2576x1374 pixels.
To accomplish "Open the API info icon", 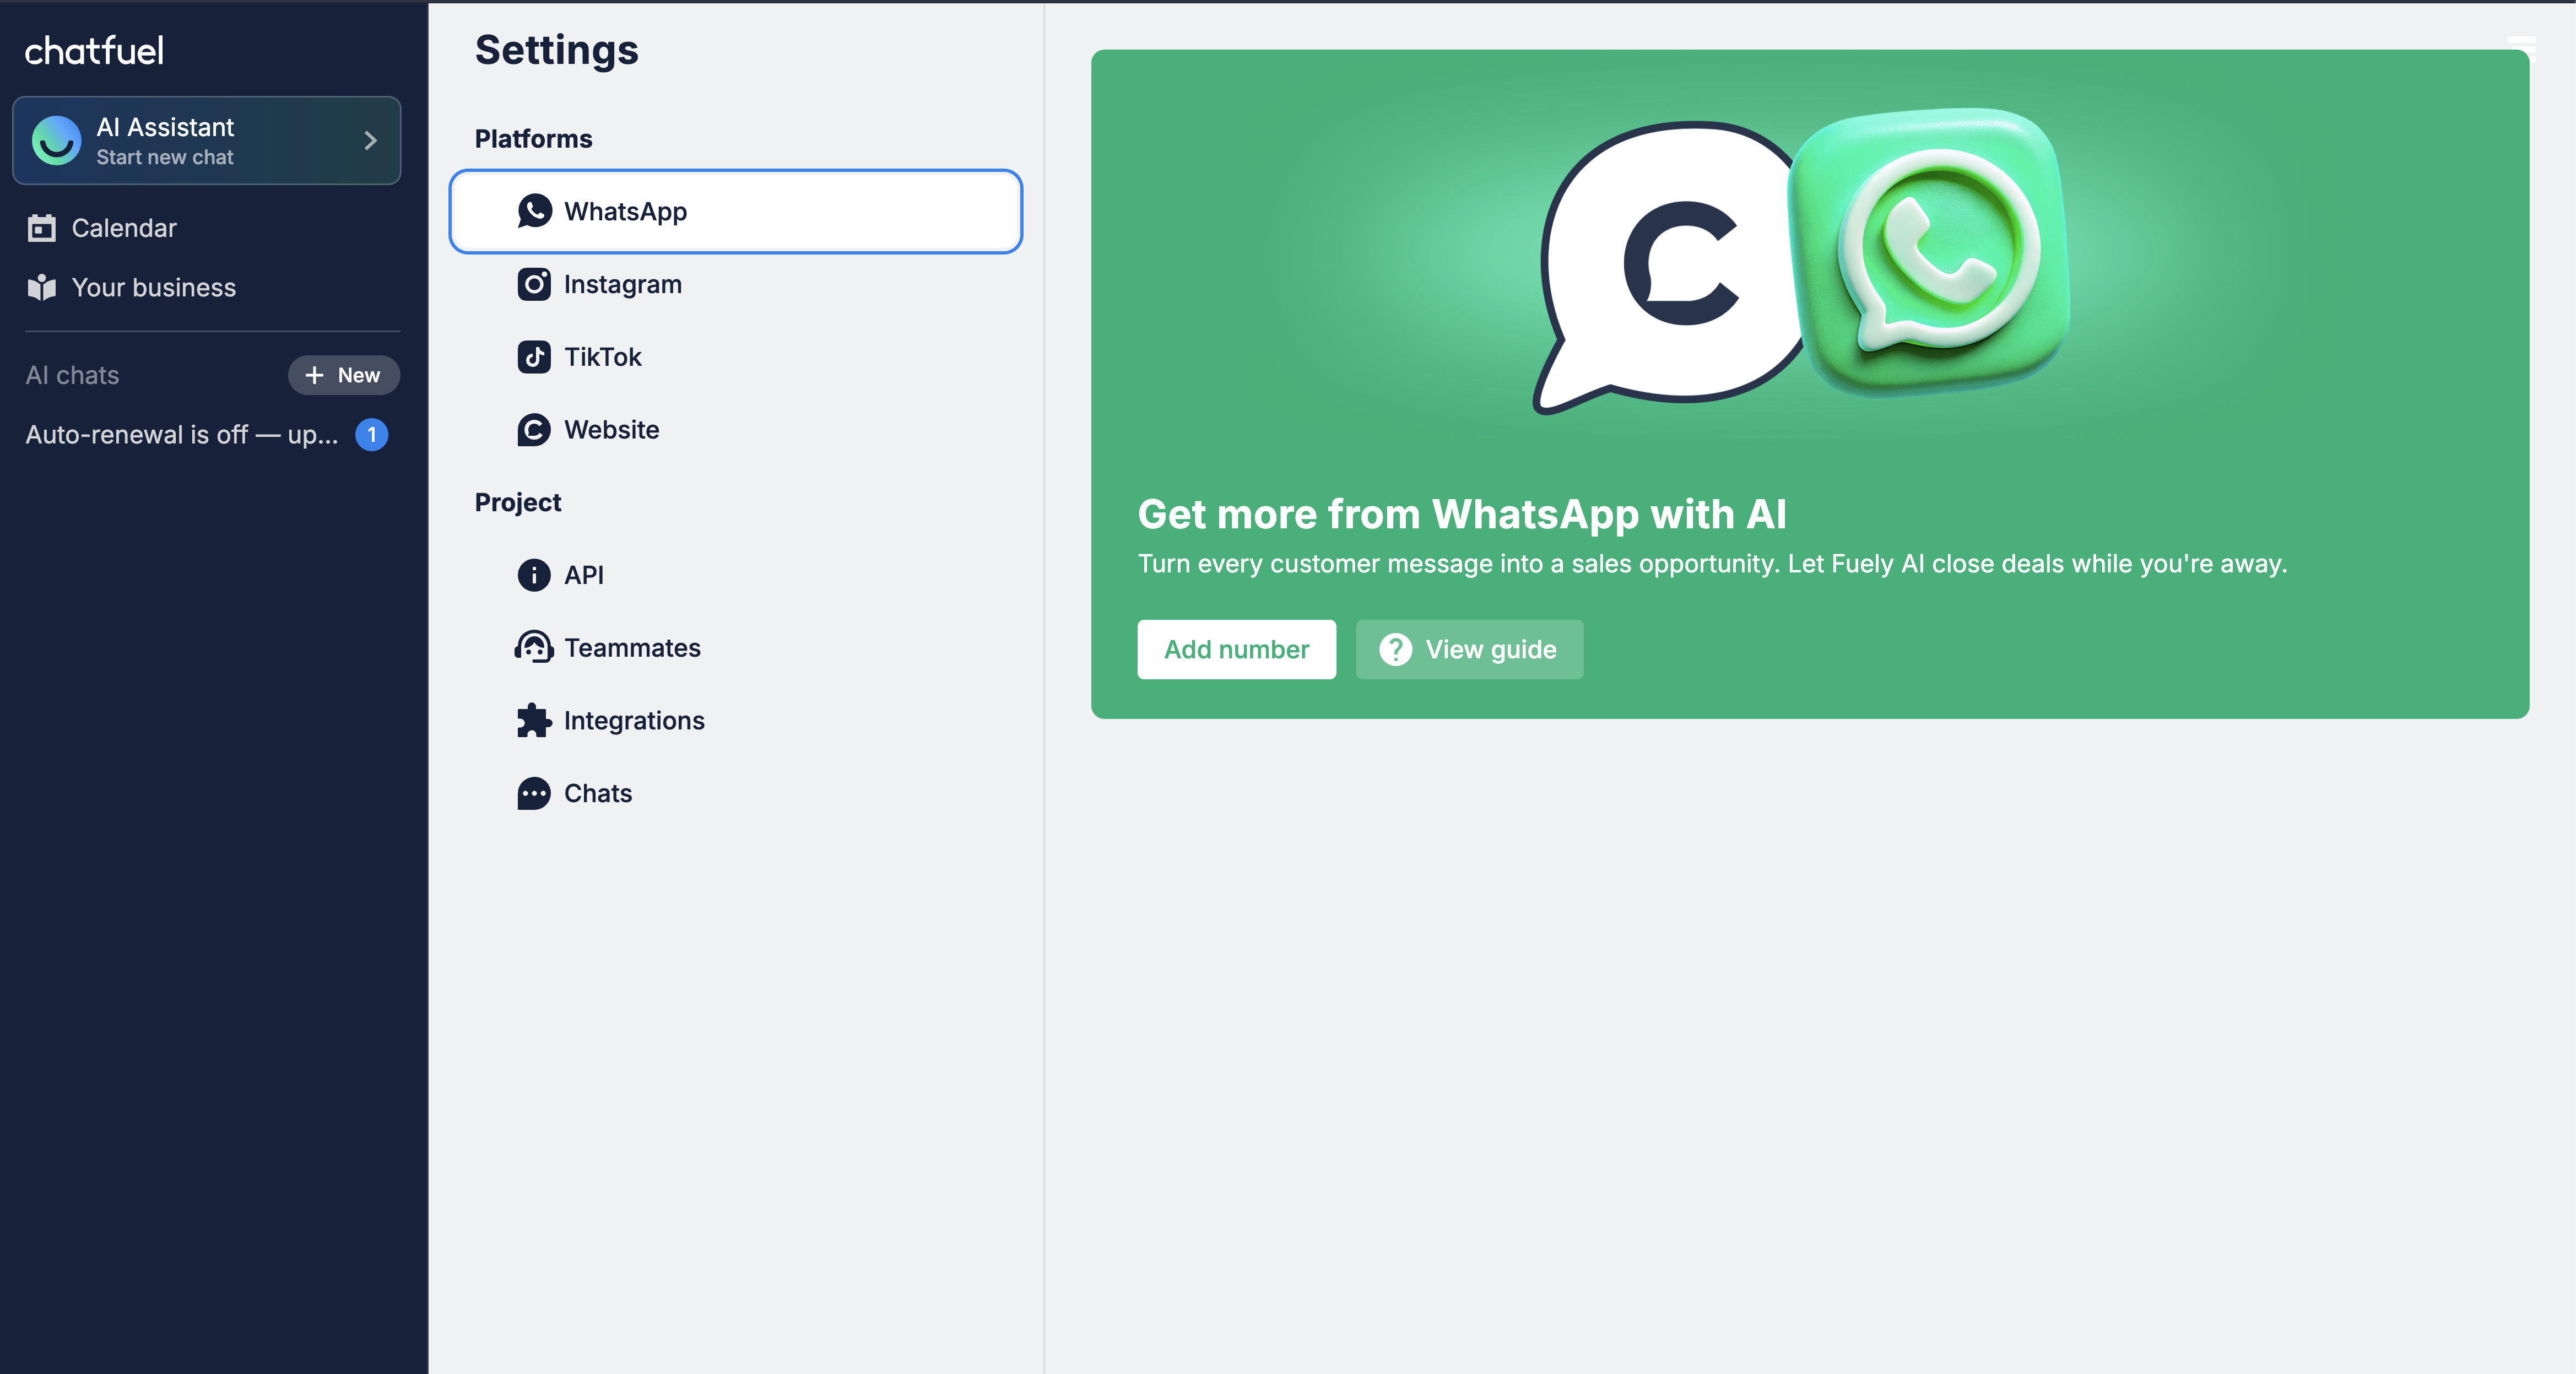I will coord(534,575).
